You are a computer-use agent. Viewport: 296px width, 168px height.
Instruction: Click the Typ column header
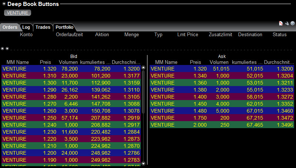click(x=158, y=35)
